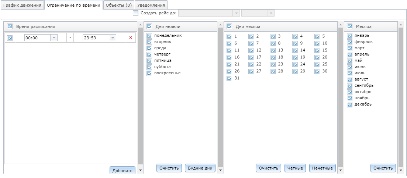
Task: Open the Объекты (0) tab
Action: point(119,5)
